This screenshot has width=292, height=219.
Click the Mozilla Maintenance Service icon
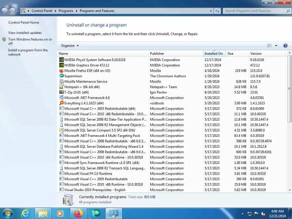[62, 81]
